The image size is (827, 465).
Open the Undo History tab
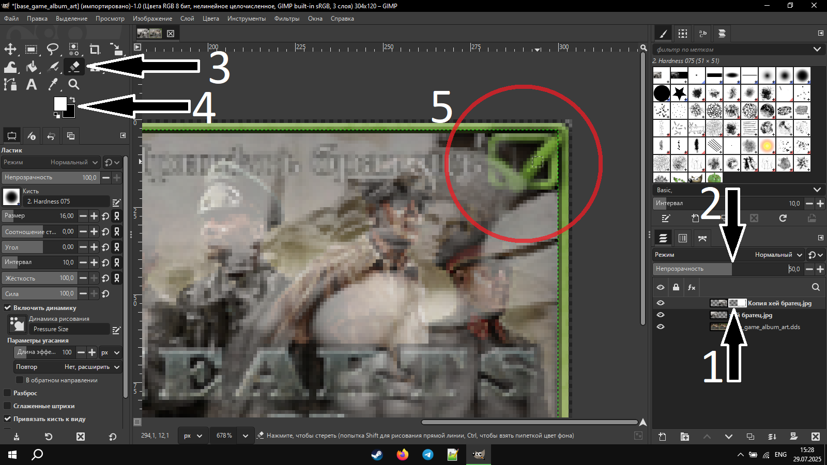pyautogui.click(x=51, y=136)
